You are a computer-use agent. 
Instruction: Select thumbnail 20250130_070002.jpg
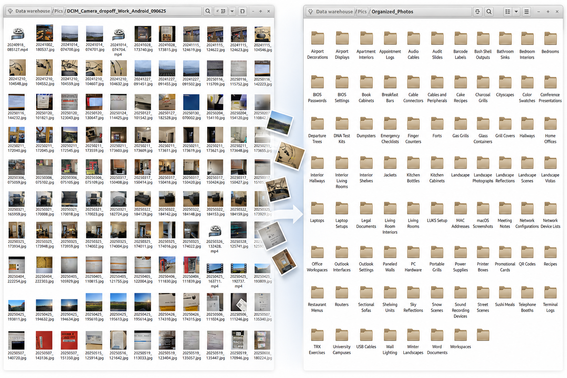click(x=191, y=102)
